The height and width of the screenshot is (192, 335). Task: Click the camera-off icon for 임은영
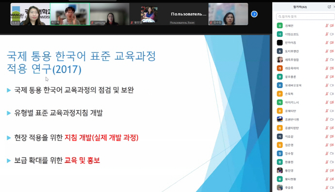pos(332,145)
